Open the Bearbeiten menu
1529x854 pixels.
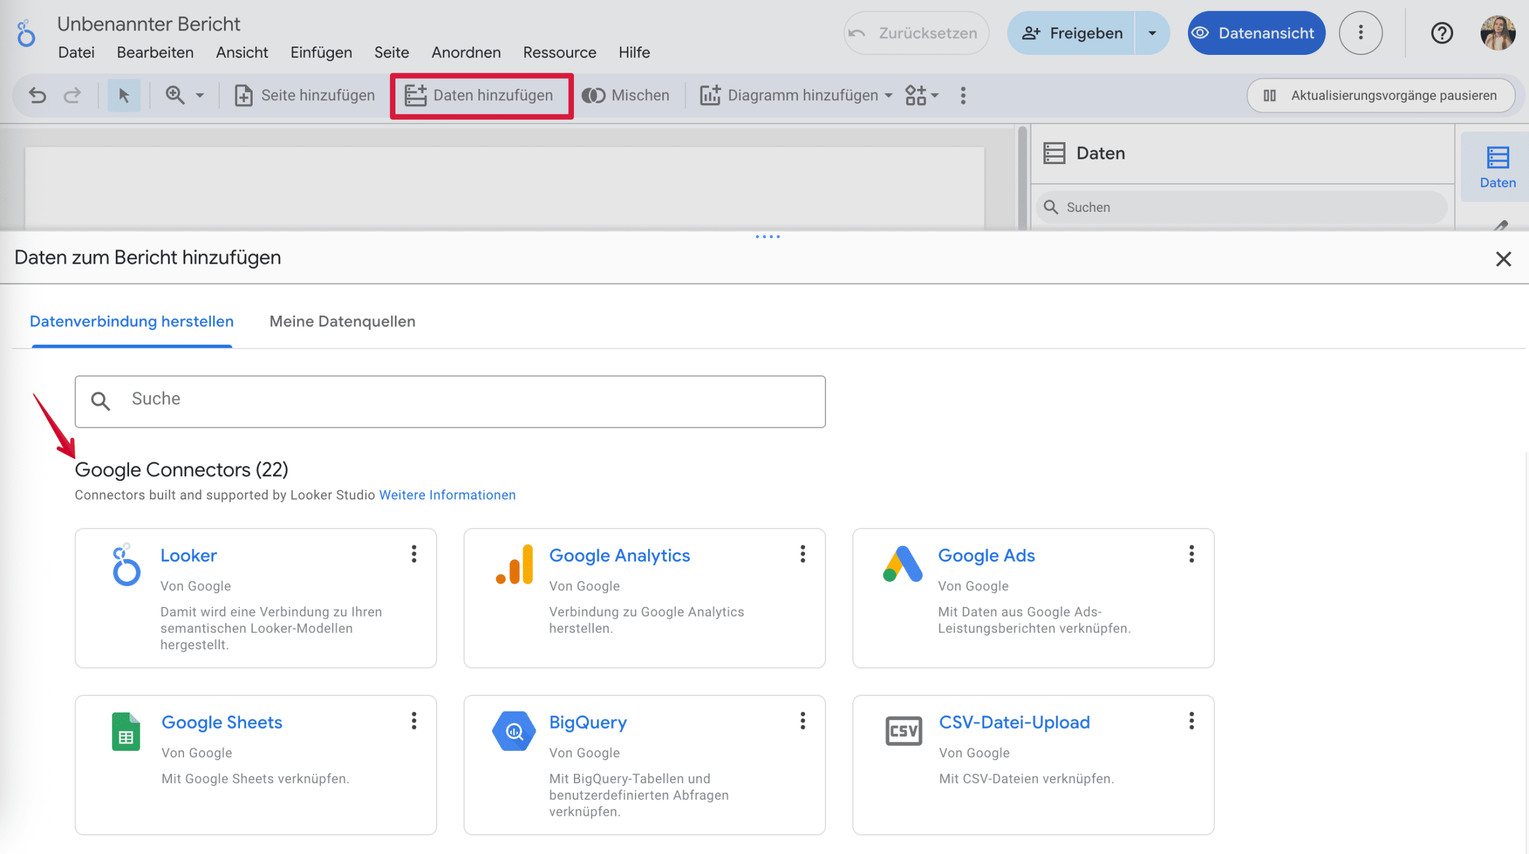click(x=155, y=53)
